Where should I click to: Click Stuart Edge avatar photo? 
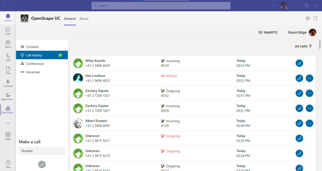click(x=312, y=32)
